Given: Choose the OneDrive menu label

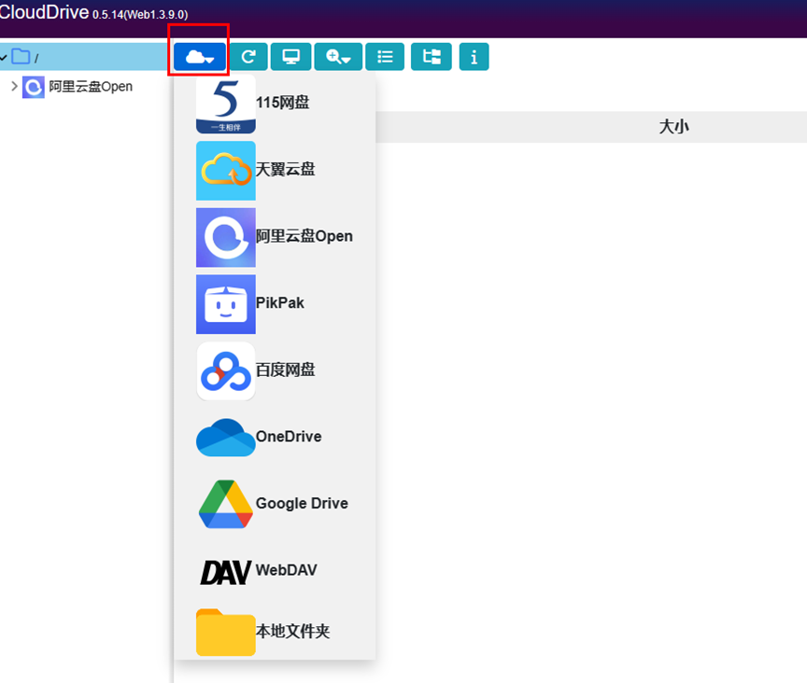Looking at the screenshot, I should (289, 437).
